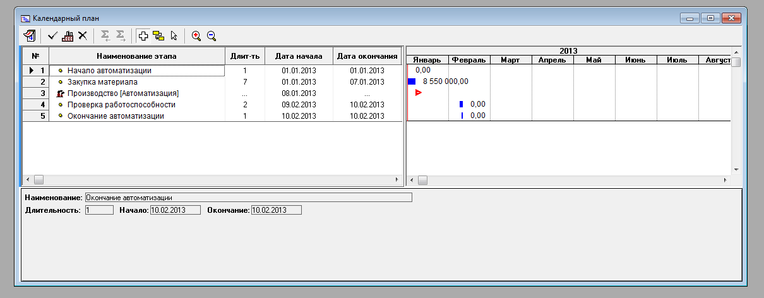This screenshot has height=298, width=764.
Task: Click the 2013 year header
Action: click(569, 51)
